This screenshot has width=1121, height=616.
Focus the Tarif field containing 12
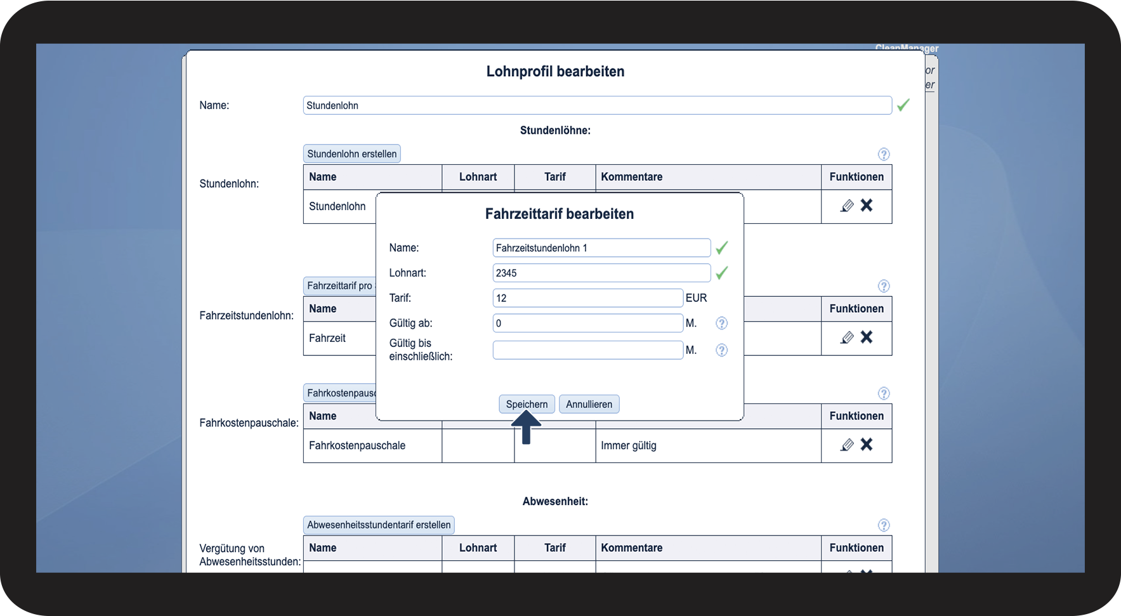pyautogui.click(x=588, y=298)
